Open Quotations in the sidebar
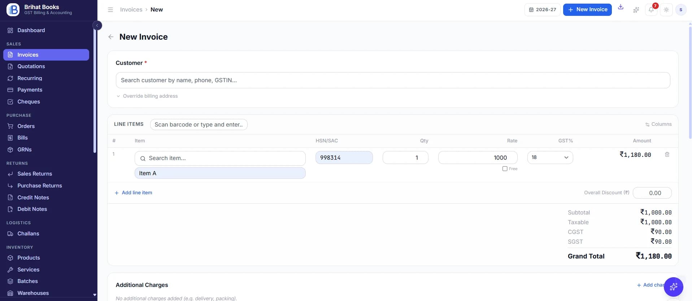The width and height of the screenshot is (692, 301). pyautogui.click(x=46, y=66)
